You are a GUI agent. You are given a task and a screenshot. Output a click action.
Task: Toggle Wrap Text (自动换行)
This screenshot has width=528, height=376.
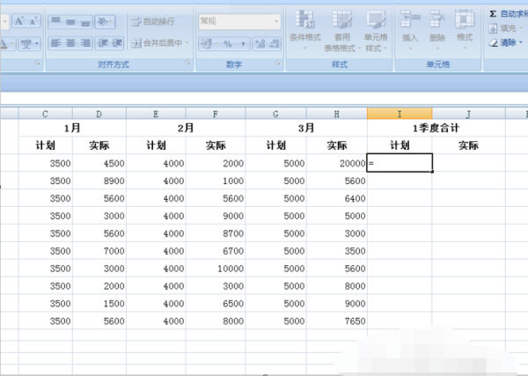click(x=151, y=20)
